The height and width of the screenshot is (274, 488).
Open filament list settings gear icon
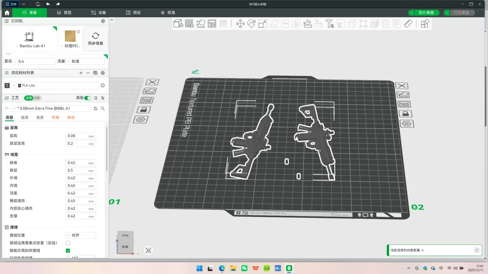click(x=102, y=73)
